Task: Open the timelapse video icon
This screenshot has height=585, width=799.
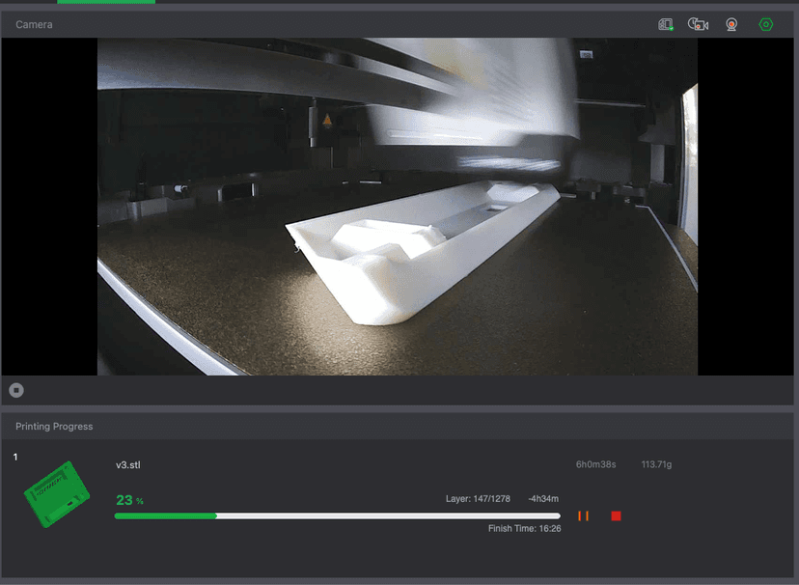Action: pos(698,24)
